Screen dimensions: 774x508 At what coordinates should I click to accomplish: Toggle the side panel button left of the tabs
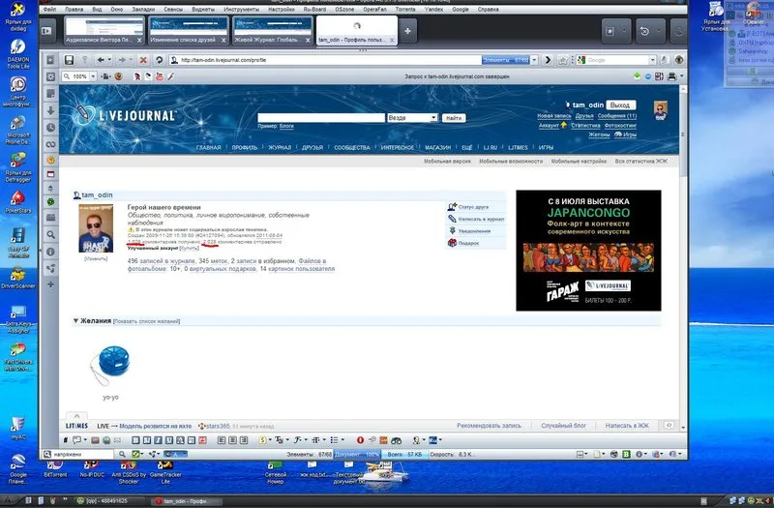tap(46, 31)
